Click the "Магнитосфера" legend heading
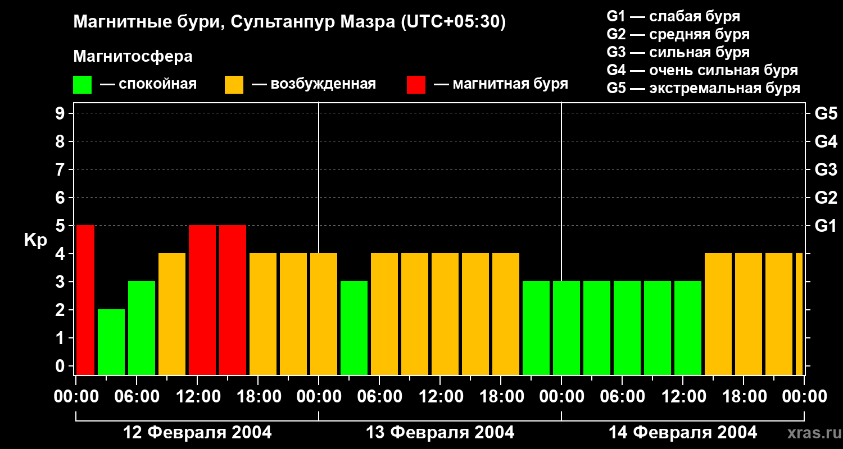The height and width of the screenshot is (449, 843). 133,57
